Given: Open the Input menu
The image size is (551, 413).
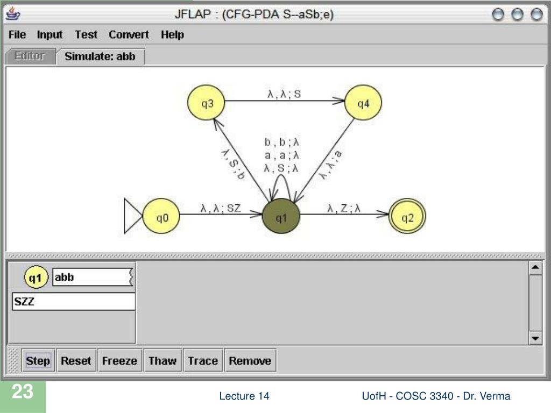Looking at the screenshot, I should (50, 35).
